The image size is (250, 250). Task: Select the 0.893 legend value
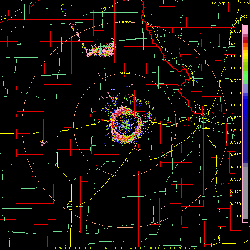click(235, 56)
